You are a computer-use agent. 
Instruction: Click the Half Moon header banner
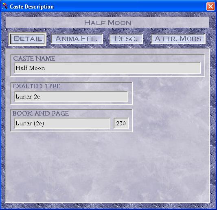pyautogui.click(x=107, y=22)
